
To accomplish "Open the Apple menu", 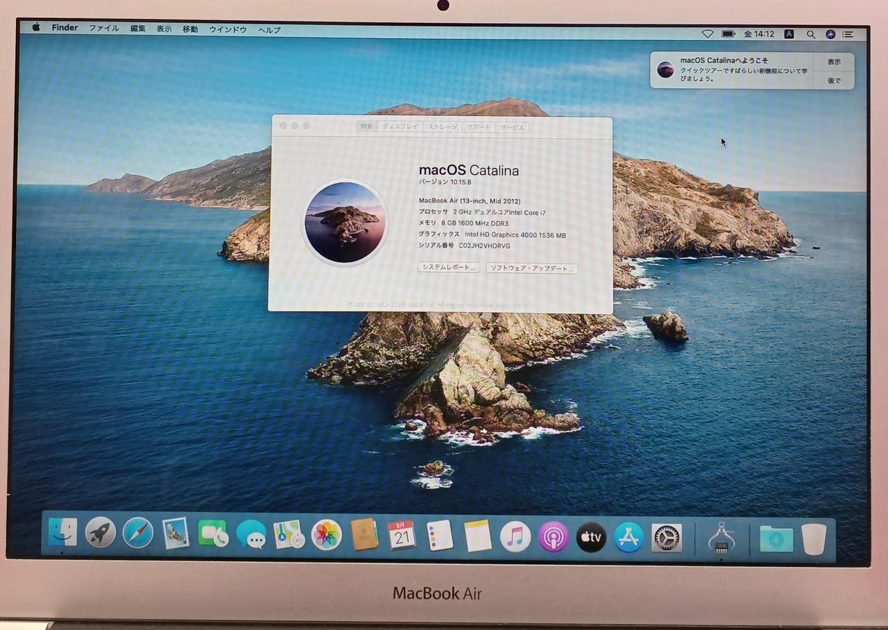I will coord(36,28).
